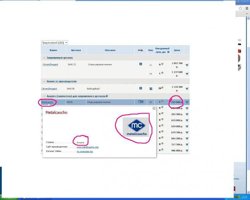Add the 1 097 700 р. offer to cart
Screen dimensions: 250x200
click(187, 65)
